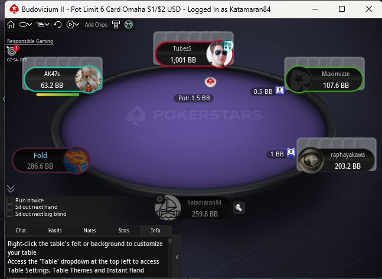Viewport: 382px width, 279px height.
Task: Open the Responsible Gaming link
Action: 30,41
